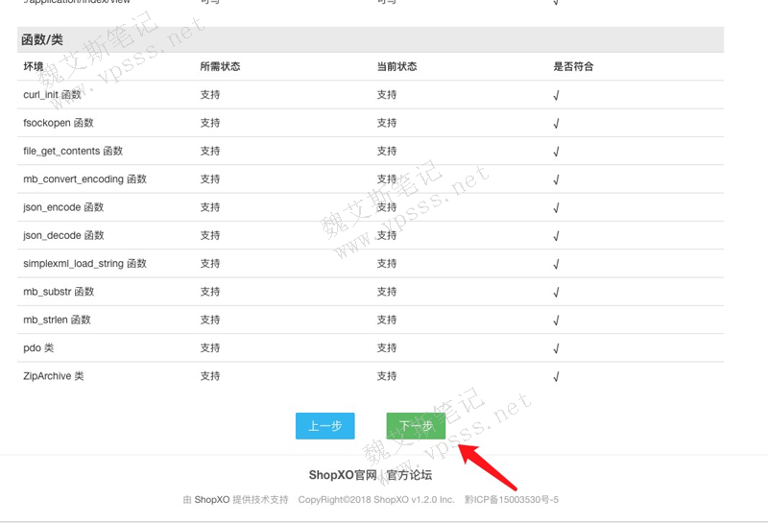Image resolution: width=768 pixels, height=523 pixels.
Task: Click the 所需状态 column header
Action: click(220, 67)
